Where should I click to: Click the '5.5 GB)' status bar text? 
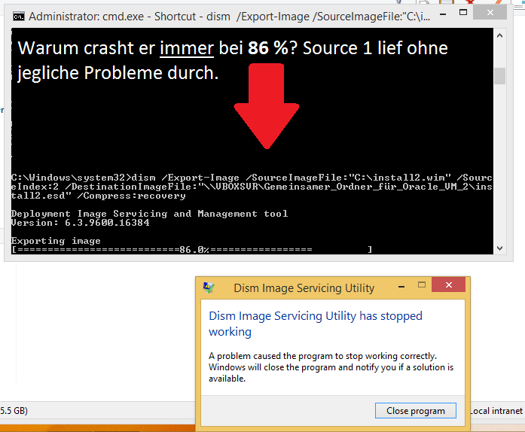[14, 411]
